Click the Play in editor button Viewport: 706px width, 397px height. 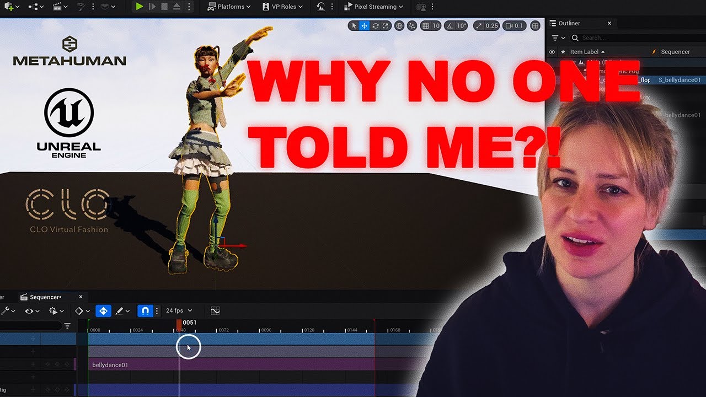click(x=140, y=7)
